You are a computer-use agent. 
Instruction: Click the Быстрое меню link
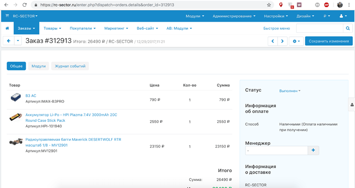pyautogui.click(x=276, y=28)
